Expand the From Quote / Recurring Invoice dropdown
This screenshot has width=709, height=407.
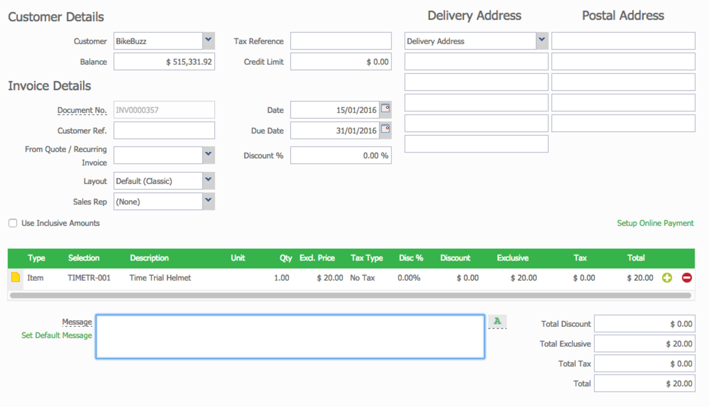pyautogui.click(x=208, y=155)
